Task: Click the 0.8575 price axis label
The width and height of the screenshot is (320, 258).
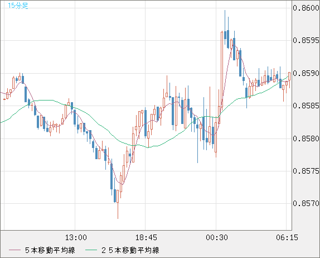Action: pyautogui.click(x=306, y=171)
